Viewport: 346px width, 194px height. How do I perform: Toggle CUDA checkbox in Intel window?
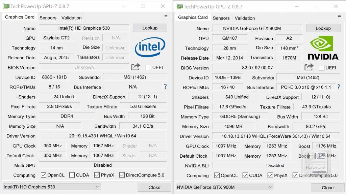coord(72,175)
